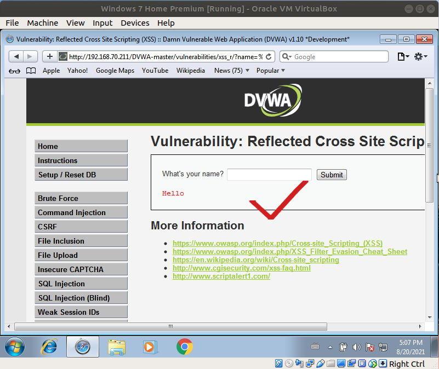Switch to Safari on the taskbar
The height and width of the screenshot is (369, 439).
tap(83, 347)
